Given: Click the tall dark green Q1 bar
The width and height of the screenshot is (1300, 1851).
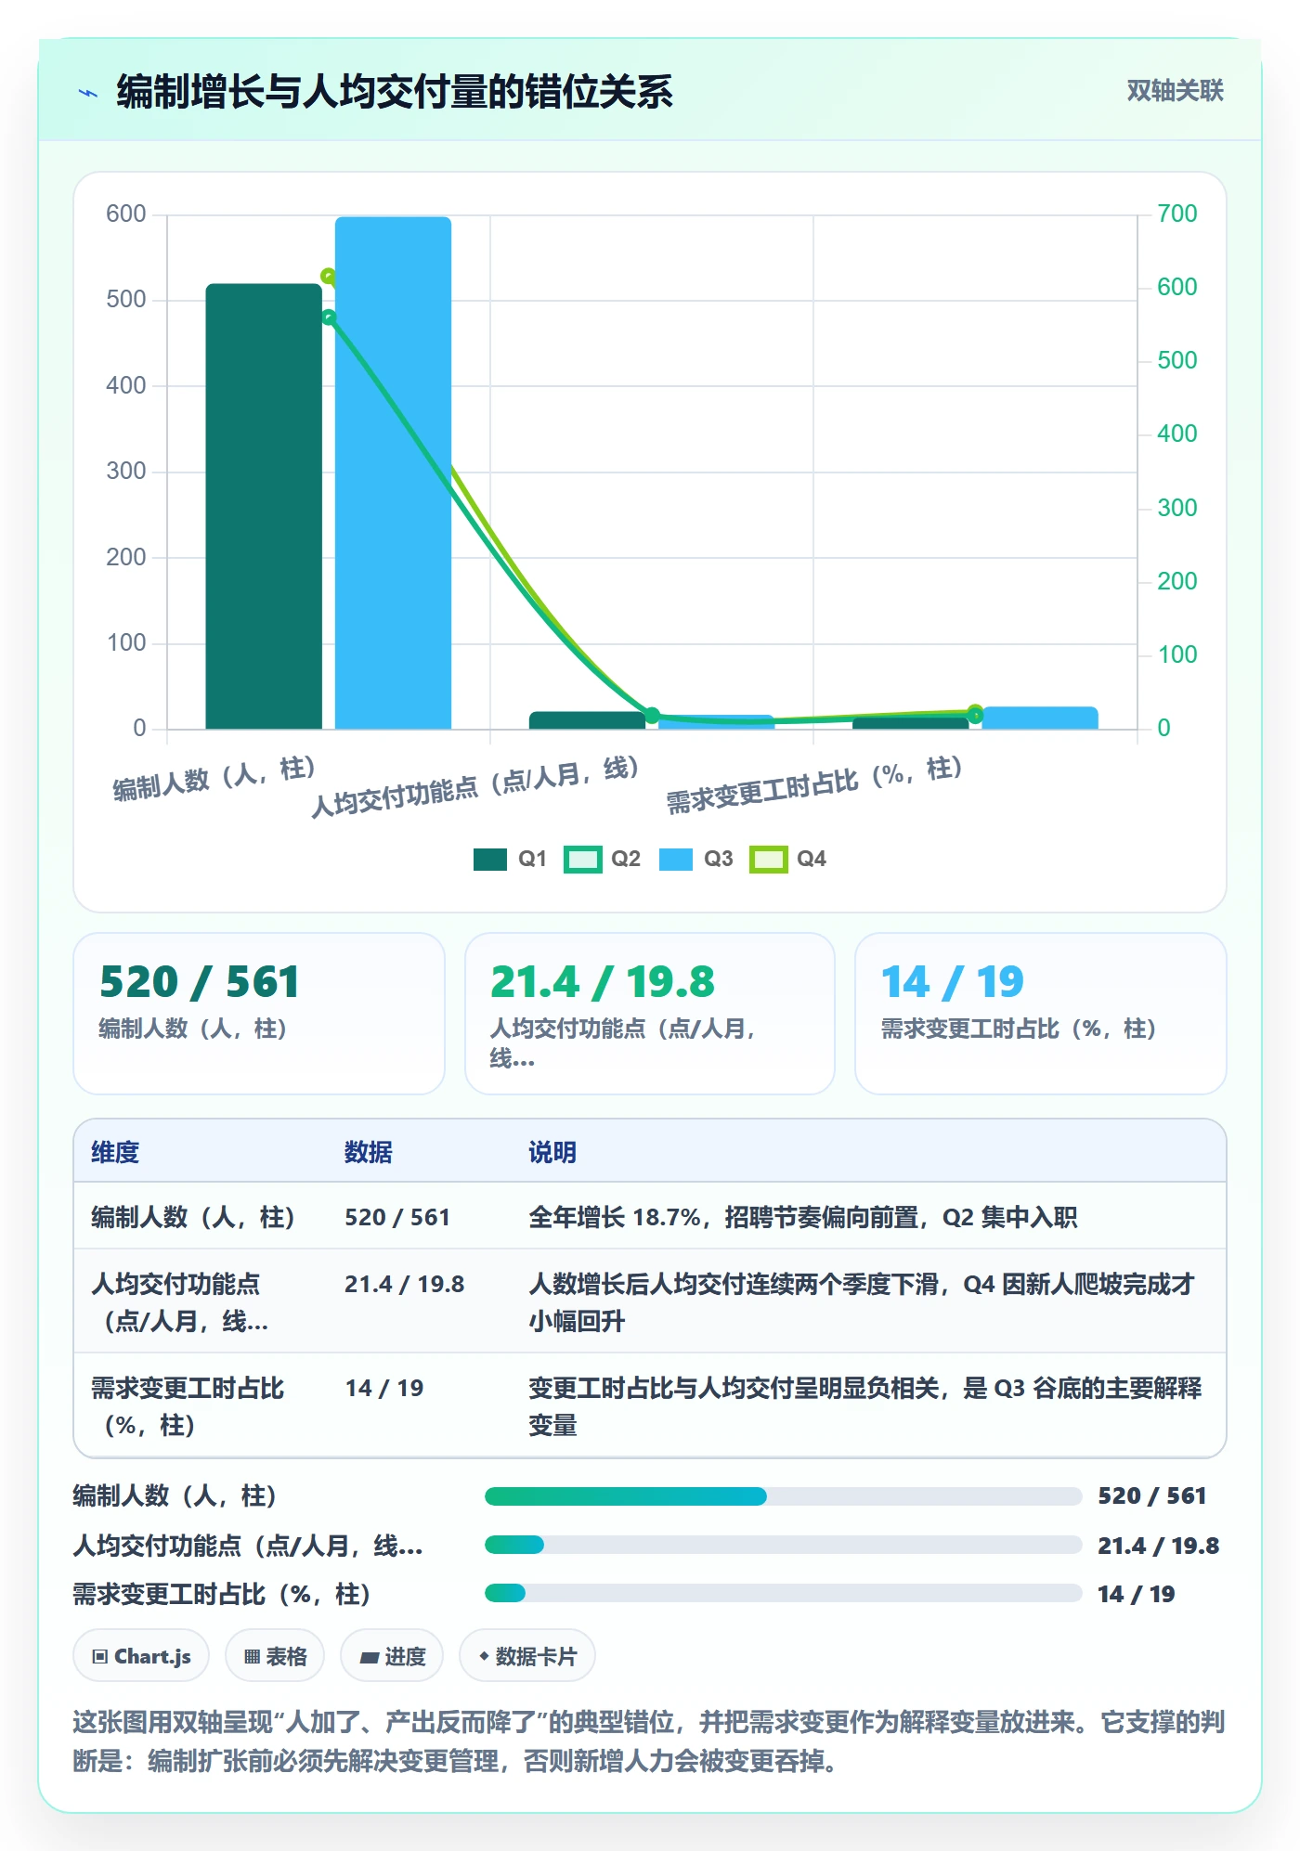Looking at the screenshot, I should coord(264,506).
